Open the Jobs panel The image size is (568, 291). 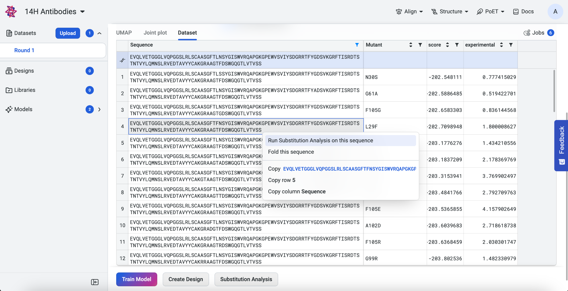tap(539, 33)
